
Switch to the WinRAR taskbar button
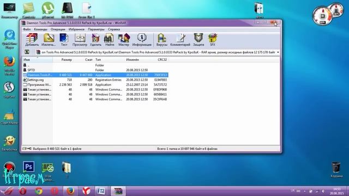[x=118, y=191]
